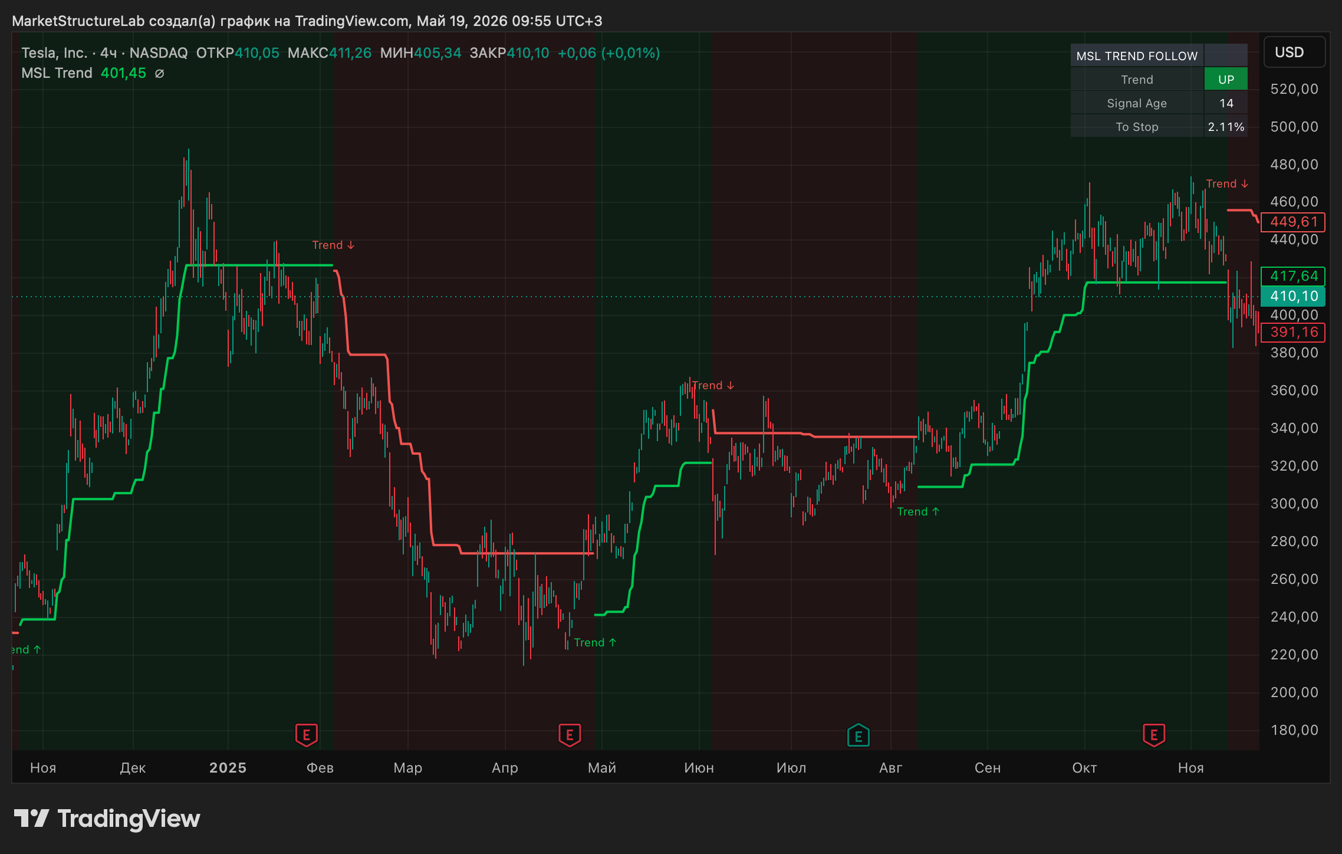Screen dimensions: 1342x854
Task: Click the 300,00 price scale label
Action: (1294, 504)
